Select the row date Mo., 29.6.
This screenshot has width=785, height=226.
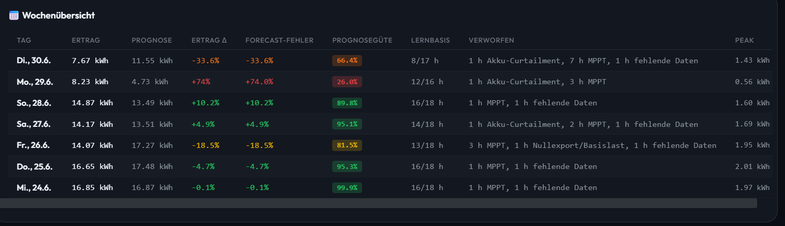tap(35, 82)
